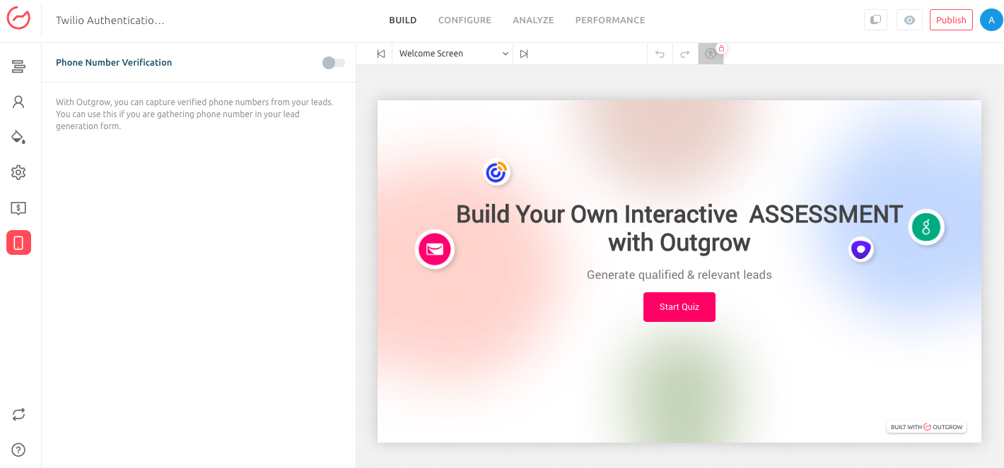Click the Publish button
1004x468 pixels.
(951, 20)
